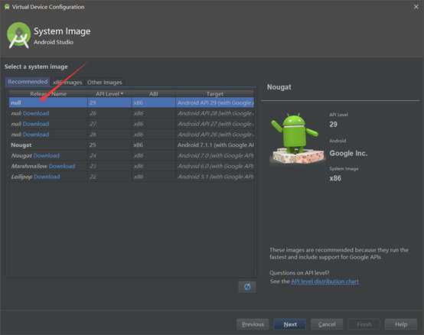Click the Android Studio logo icon
Image resolution: width=424 pixels, height=335 pixels.
18,36
